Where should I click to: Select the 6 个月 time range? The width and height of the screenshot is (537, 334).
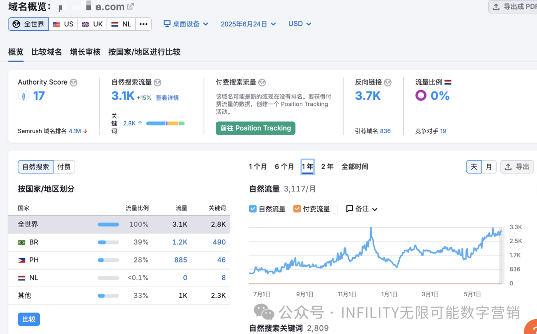pyautogui.click(x=284, y=167)
